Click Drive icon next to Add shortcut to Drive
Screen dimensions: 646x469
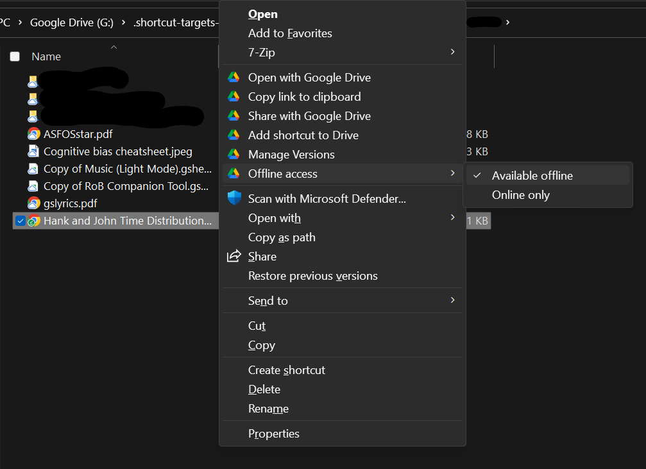[x=234, y=135]
